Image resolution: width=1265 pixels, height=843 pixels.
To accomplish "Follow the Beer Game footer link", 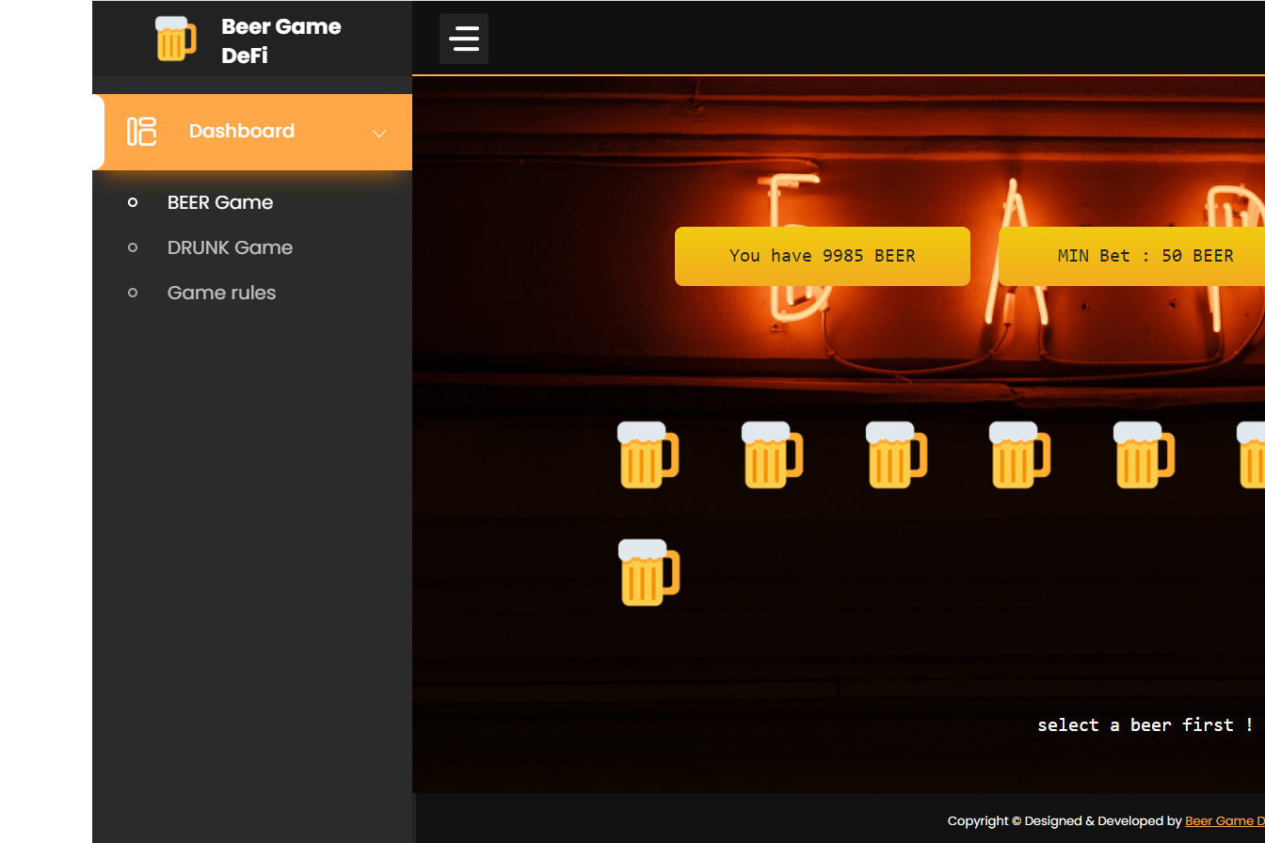I will pyautogui.click(x=1223, y=820).
